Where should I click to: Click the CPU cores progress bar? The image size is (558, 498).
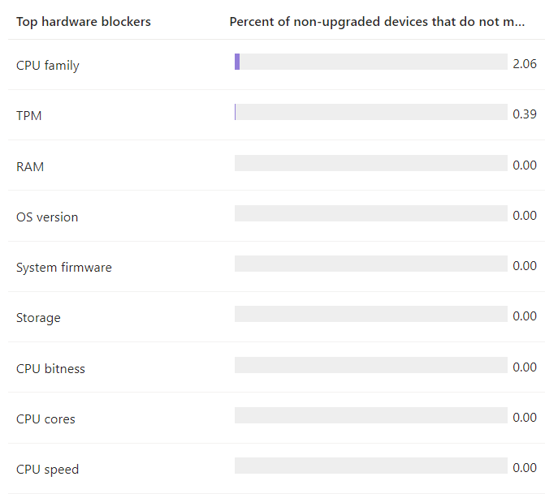(371, 415)
